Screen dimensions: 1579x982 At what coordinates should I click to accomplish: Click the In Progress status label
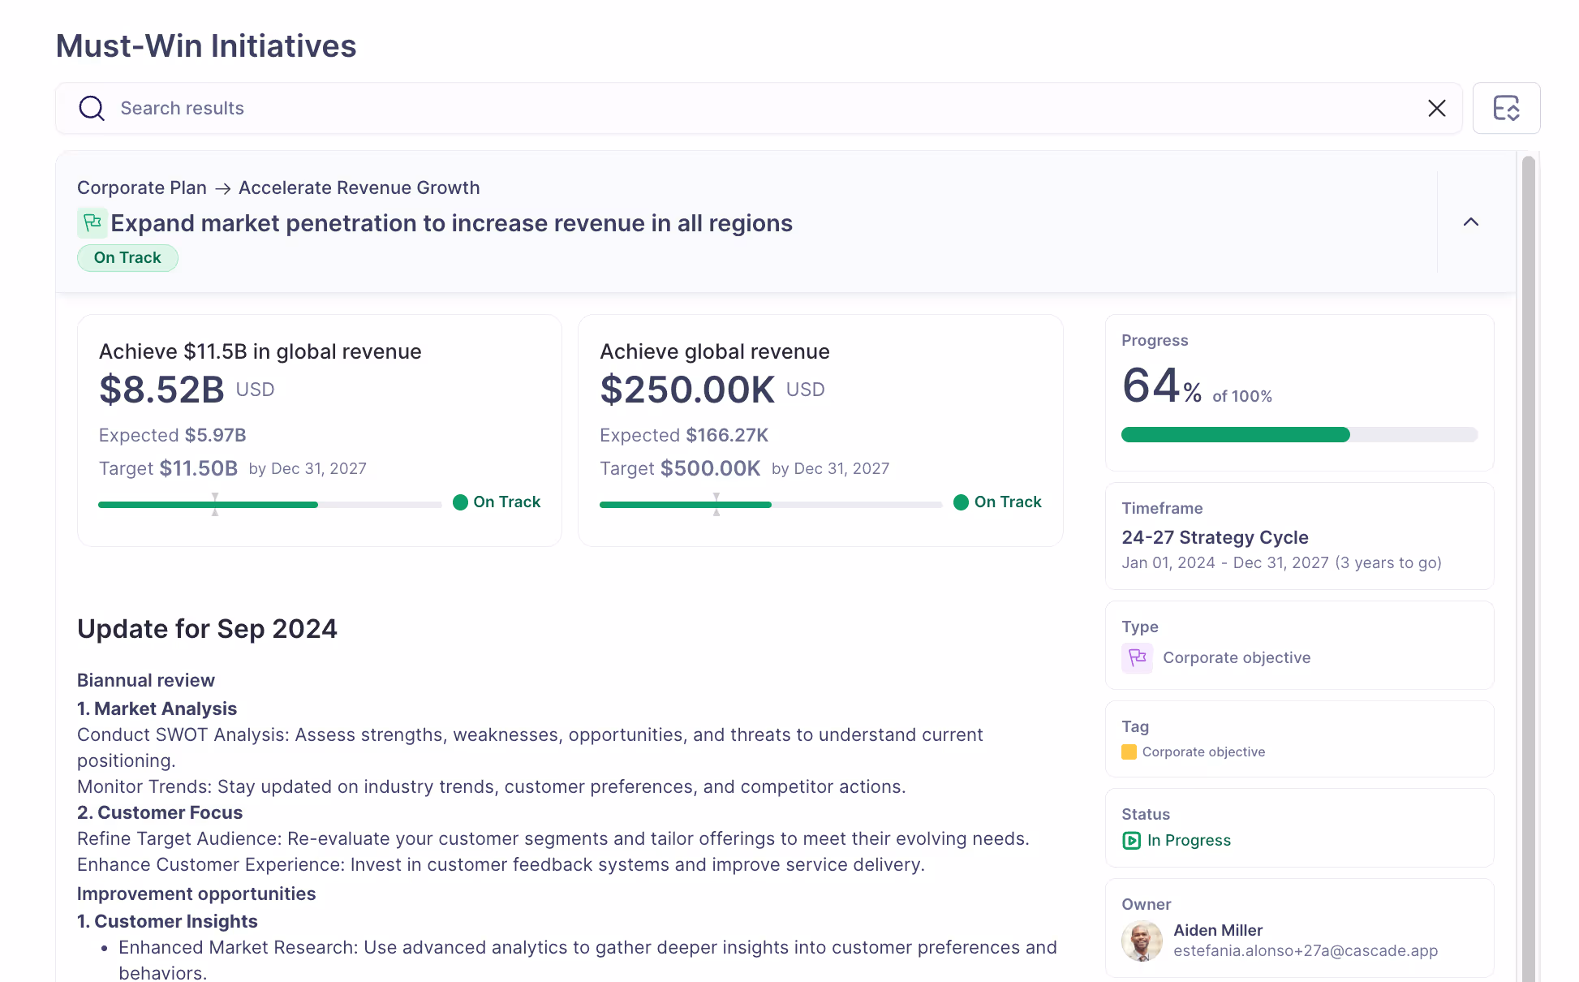[x=1189, y=841]
